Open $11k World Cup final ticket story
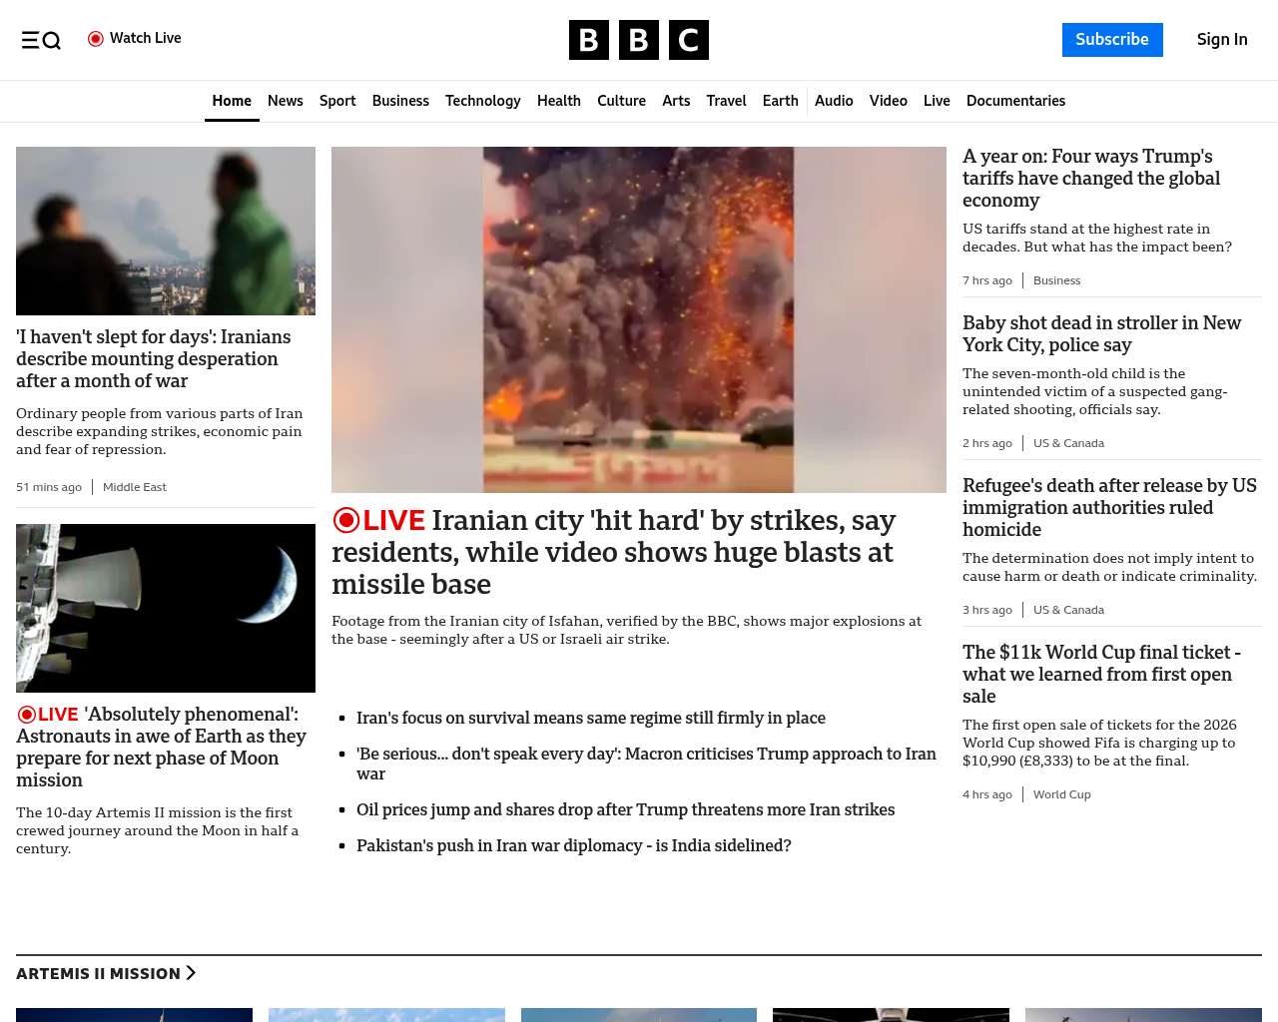 pos(1101,674)
